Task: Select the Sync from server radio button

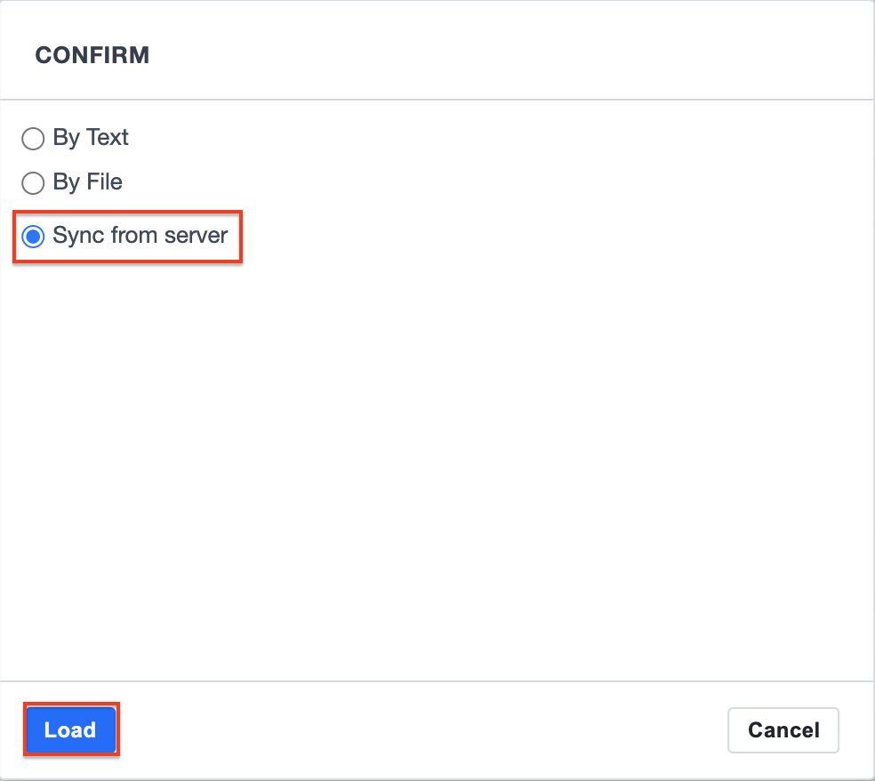Action: point(33,236)
